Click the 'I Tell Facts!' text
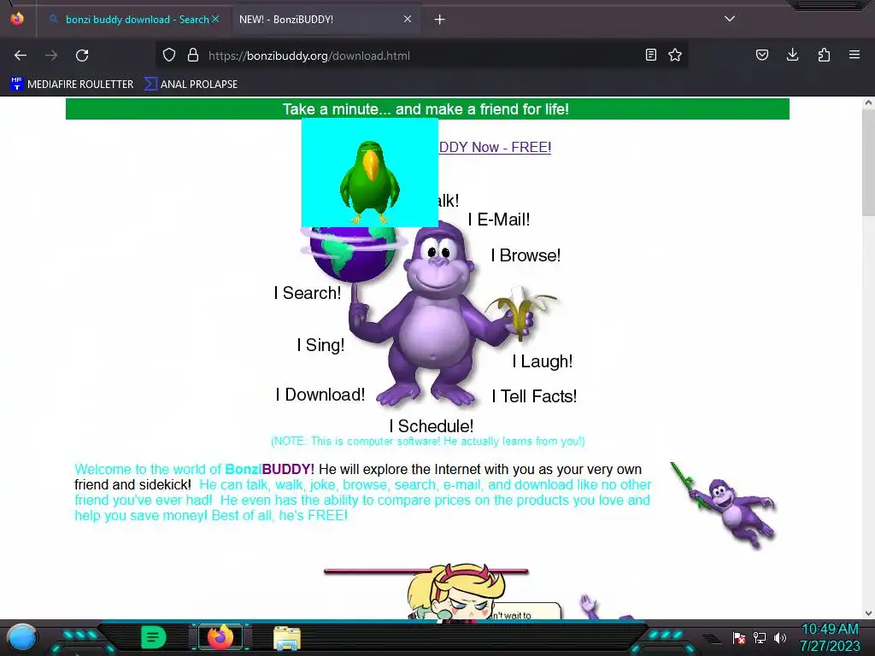 (x=534, y=396)
